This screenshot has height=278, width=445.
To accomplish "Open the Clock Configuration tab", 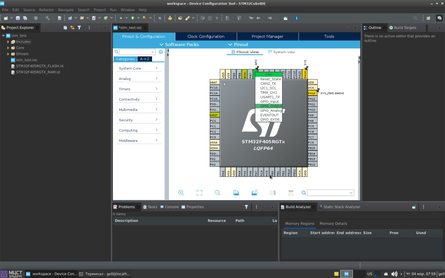I will coord(206,36).
